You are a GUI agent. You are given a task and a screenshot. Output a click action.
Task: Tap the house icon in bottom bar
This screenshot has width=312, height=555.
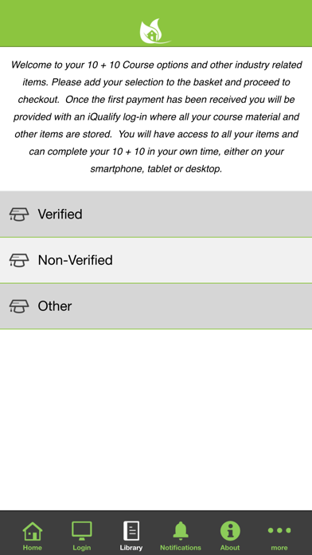click(32, 531)
